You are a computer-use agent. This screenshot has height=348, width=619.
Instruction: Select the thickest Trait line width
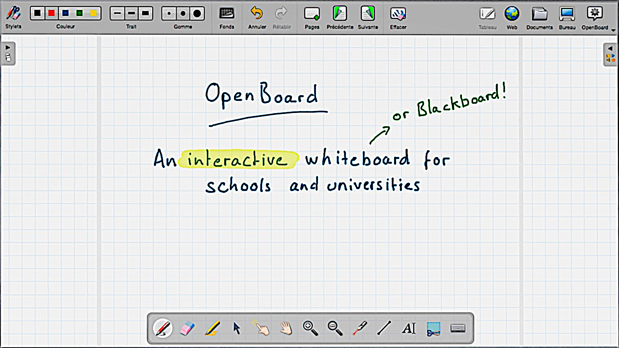coord(145,14)
